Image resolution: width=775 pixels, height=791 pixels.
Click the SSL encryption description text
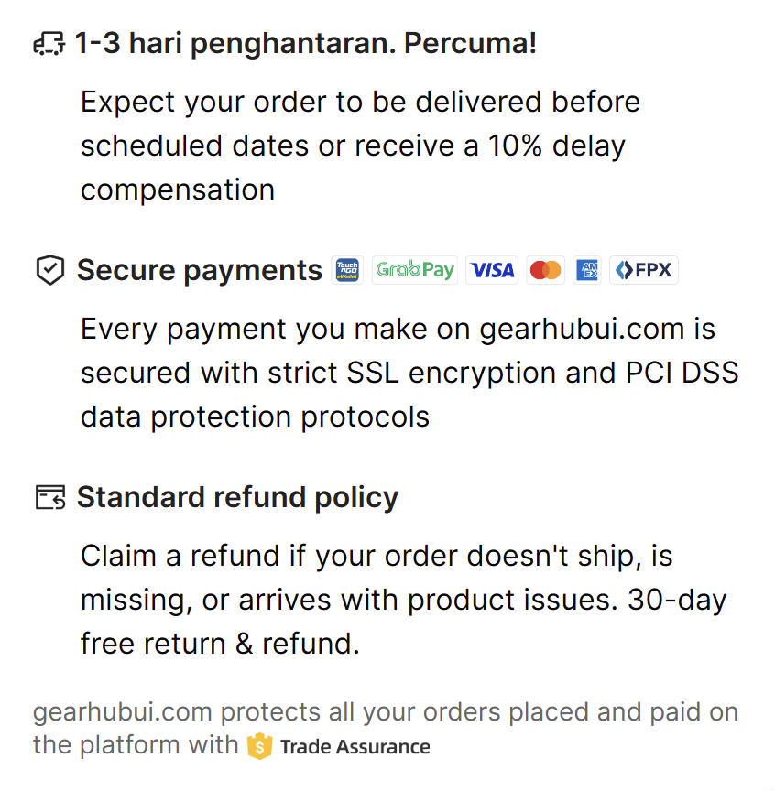(x=409, y=373)
